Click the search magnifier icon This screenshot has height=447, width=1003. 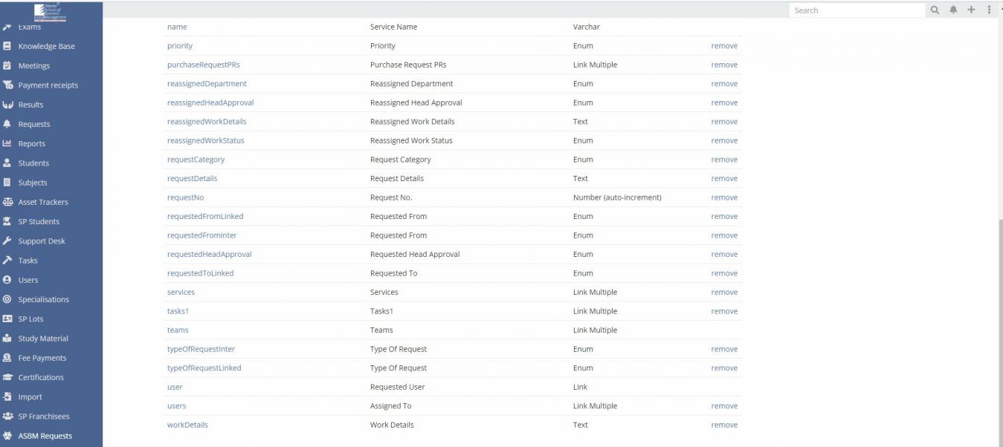(935, 10)
